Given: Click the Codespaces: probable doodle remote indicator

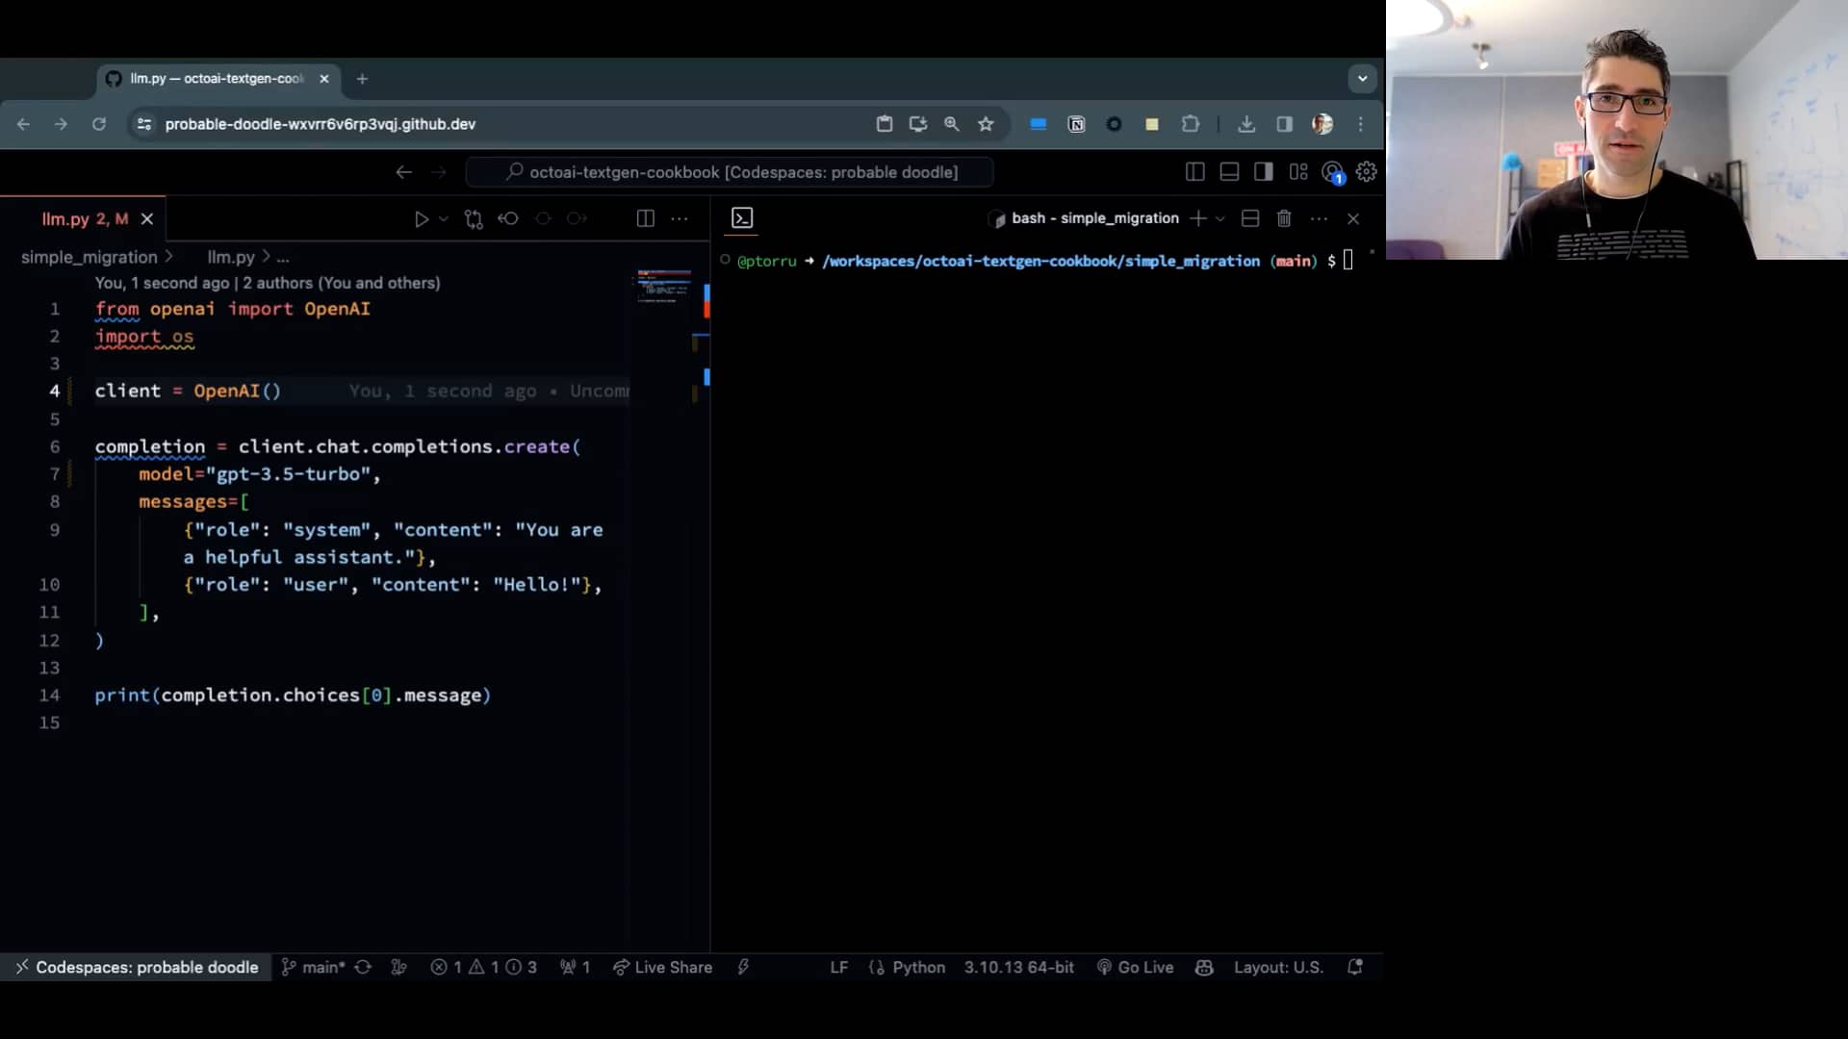Looking at the screenshot, I should pos(136,967).
